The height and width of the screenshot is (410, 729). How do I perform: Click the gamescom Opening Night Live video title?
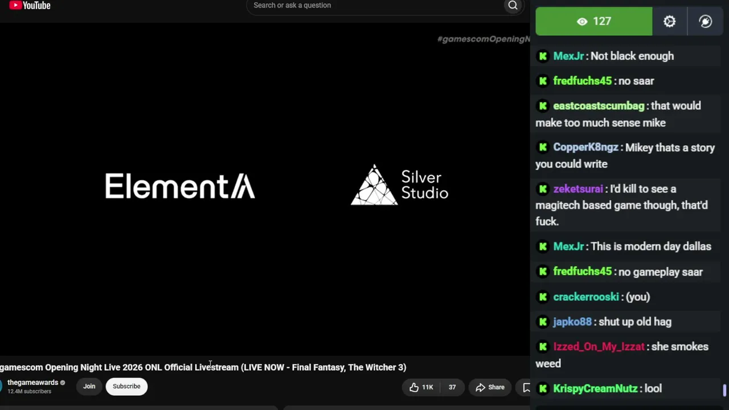(203, 367)
